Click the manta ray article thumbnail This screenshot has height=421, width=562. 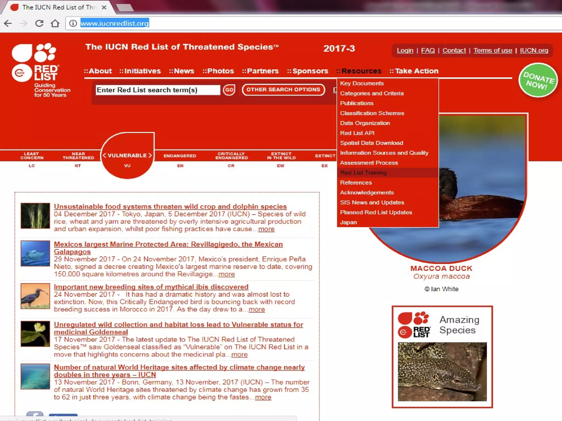(x=35, y=254)
